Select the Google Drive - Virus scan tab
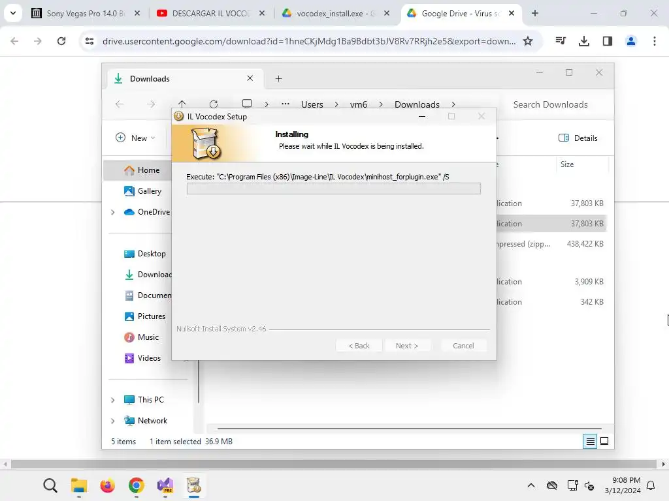 point(461,13)
